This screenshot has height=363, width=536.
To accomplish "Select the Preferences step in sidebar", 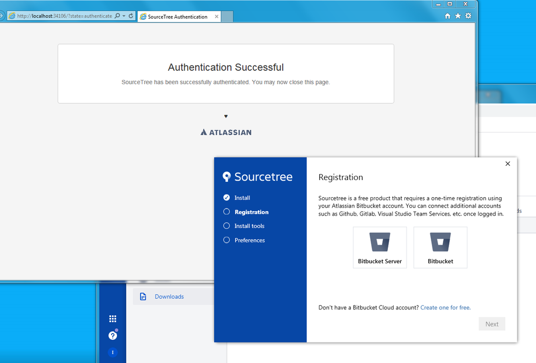I will (244, 240).
